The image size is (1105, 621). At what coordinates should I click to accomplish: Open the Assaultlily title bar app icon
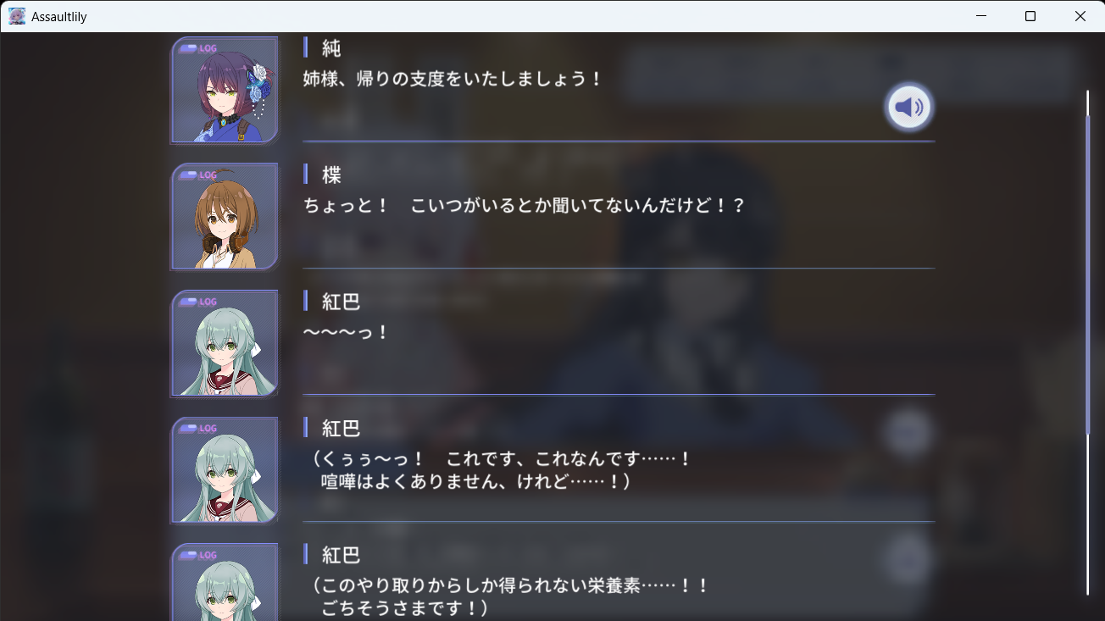click(x=17, y=16)
